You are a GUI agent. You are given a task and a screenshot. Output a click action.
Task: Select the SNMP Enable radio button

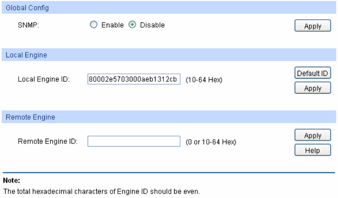tap(93, 25)
